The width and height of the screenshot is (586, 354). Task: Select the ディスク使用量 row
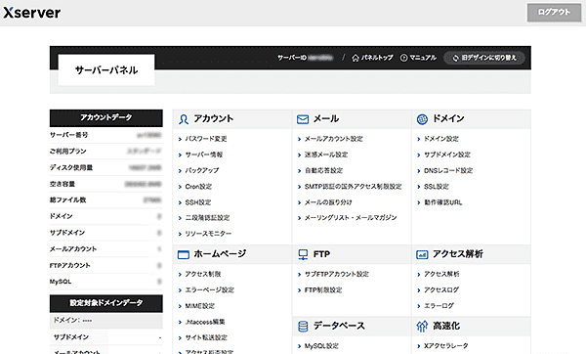pos(106,167)
